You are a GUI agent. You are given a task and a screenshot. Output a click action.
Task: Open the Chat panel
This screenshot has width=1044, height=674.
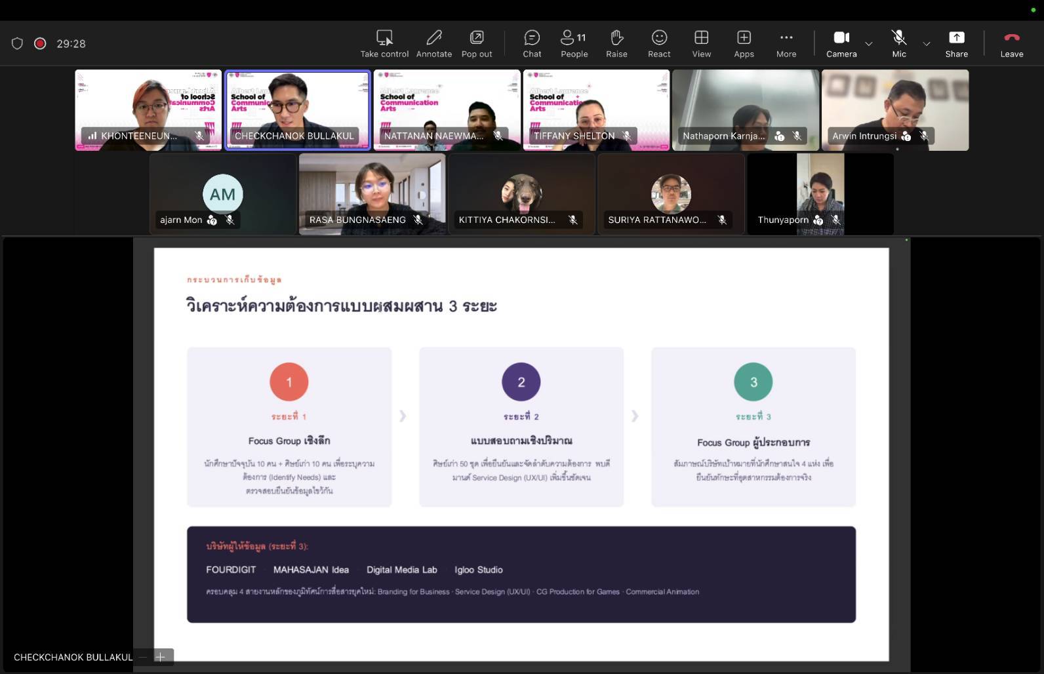[x=532, y=43]
